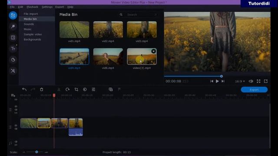The image size is (278, 156).
Task: Open the Stickers panel icon
Action: (13, 60)
